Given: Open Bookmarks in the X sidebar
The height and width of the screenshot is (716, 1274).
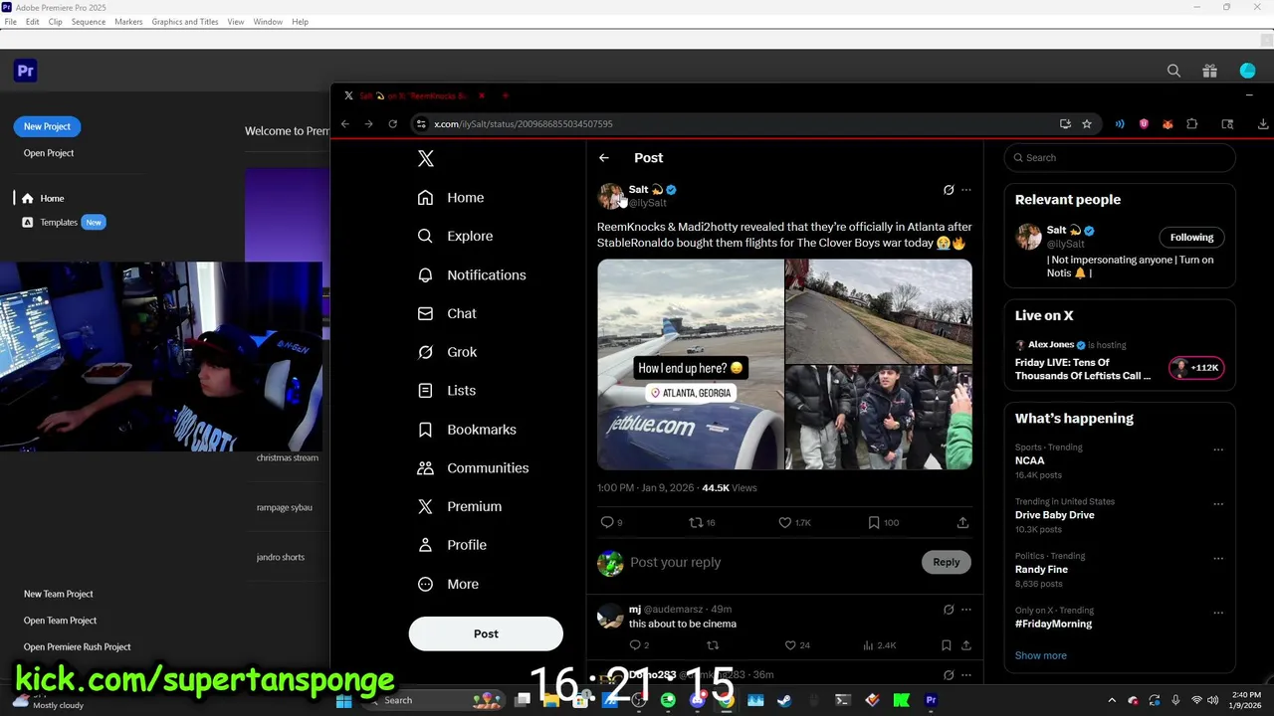Looking at the screenshot, I should coord(467,430).
